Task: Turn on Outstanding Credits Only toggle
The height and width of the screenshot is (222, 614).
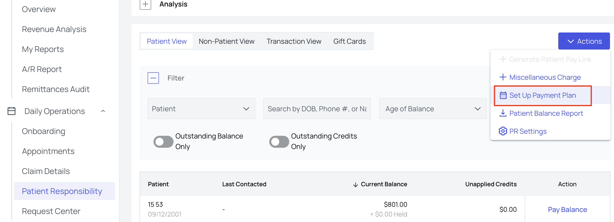Action: (x=279, y=142)
